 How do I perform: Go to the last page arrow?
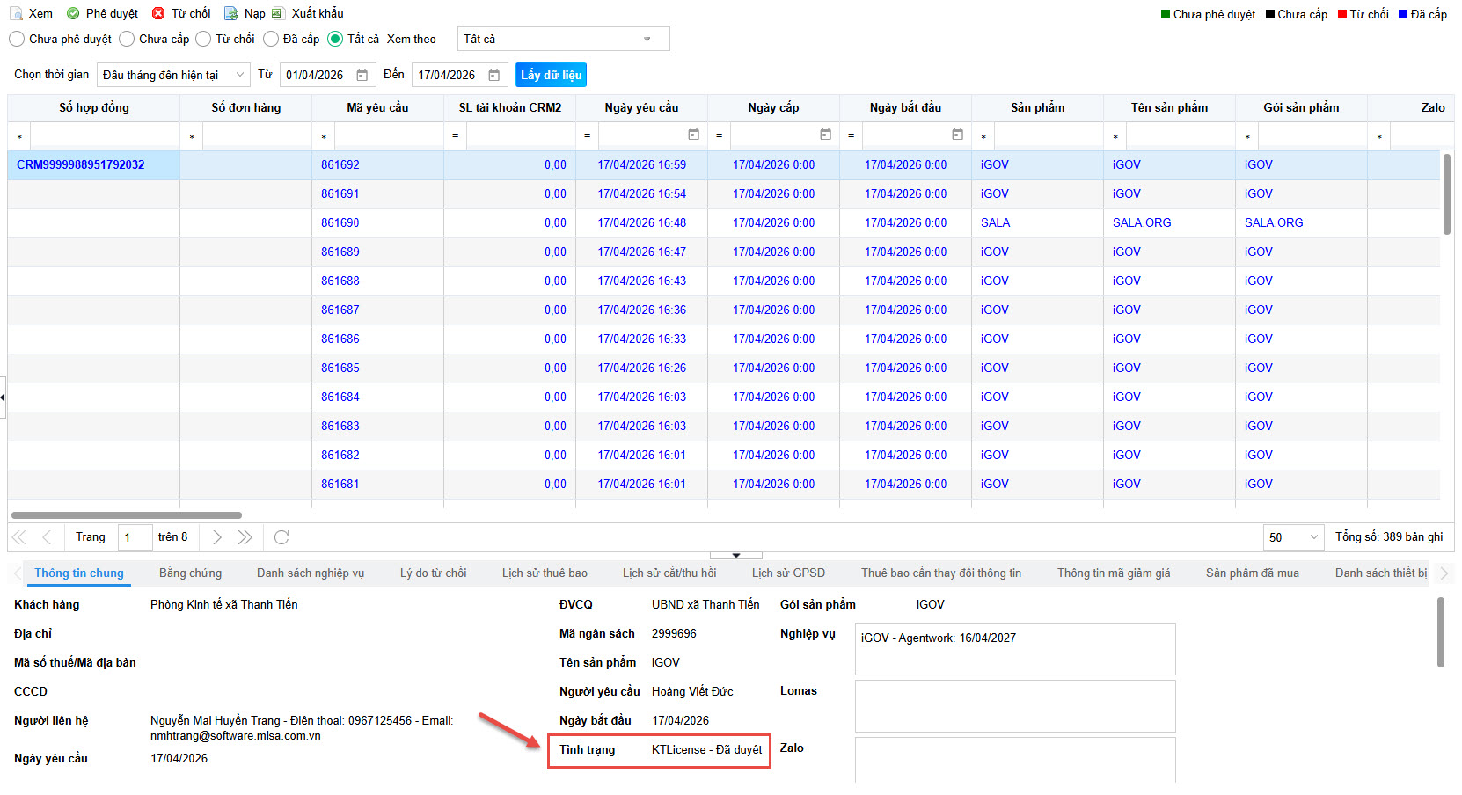pos(245,537)
